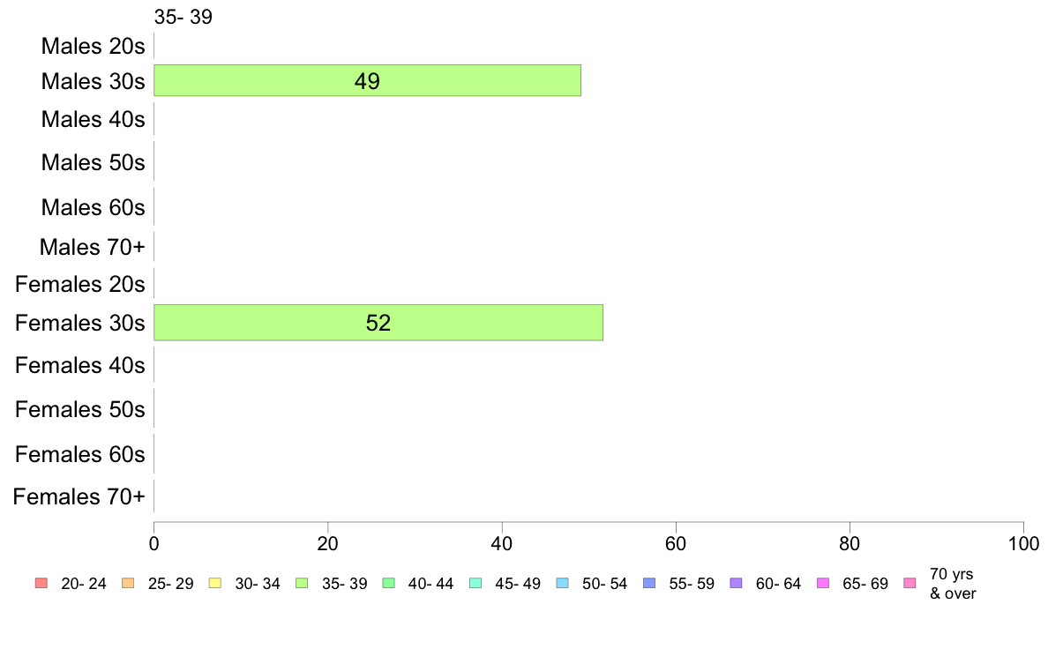Image resolution: width=1048 pixels, height=649 pixels.
Task: Click the 50-54 sky blue legend swatch
Action: coord(562,583)
